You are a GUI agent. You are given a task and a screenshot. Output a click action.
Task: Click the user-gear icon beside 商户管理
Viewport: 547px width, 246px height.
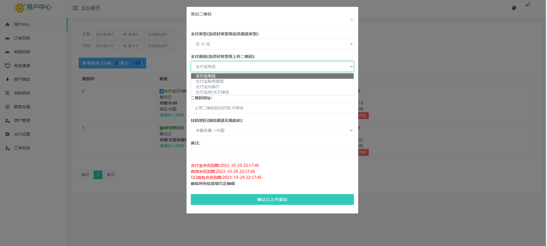coord(7,120)
